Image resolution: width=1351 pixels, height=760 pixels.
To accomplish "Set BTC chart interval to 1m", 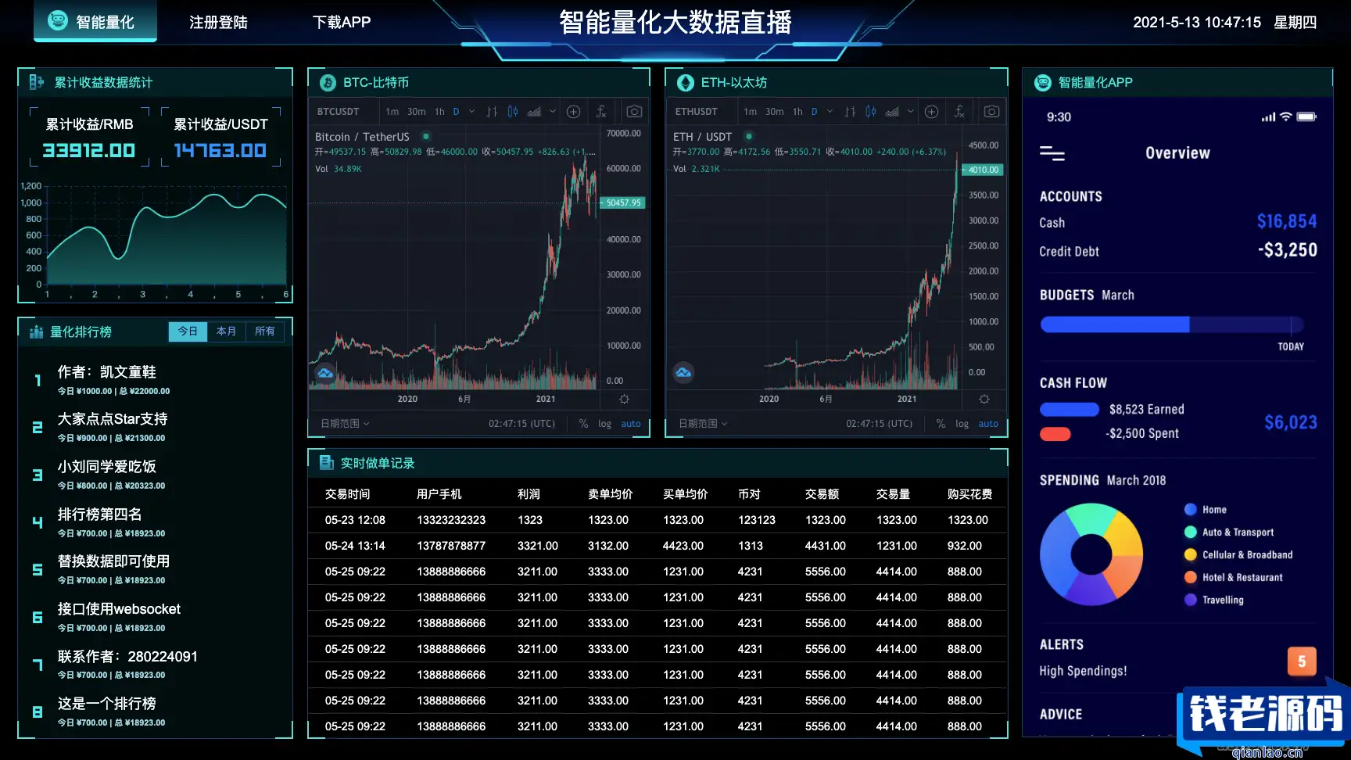I will [x=392, y=112].
